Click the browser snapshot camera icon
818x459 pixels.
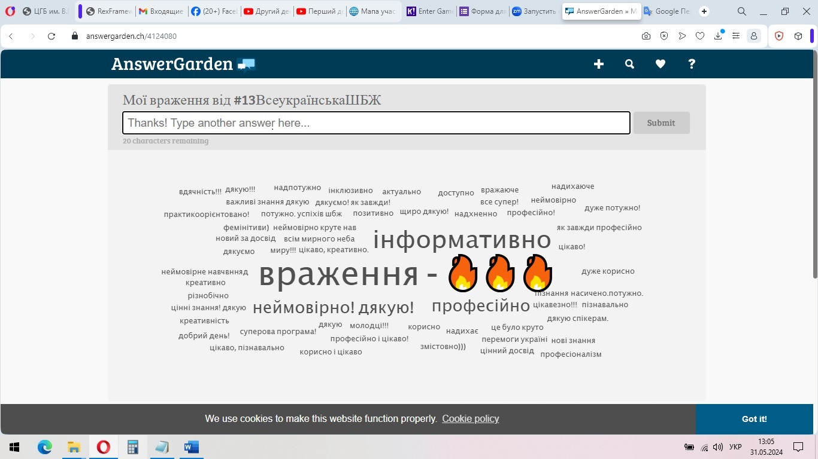(x=646, y=36)
